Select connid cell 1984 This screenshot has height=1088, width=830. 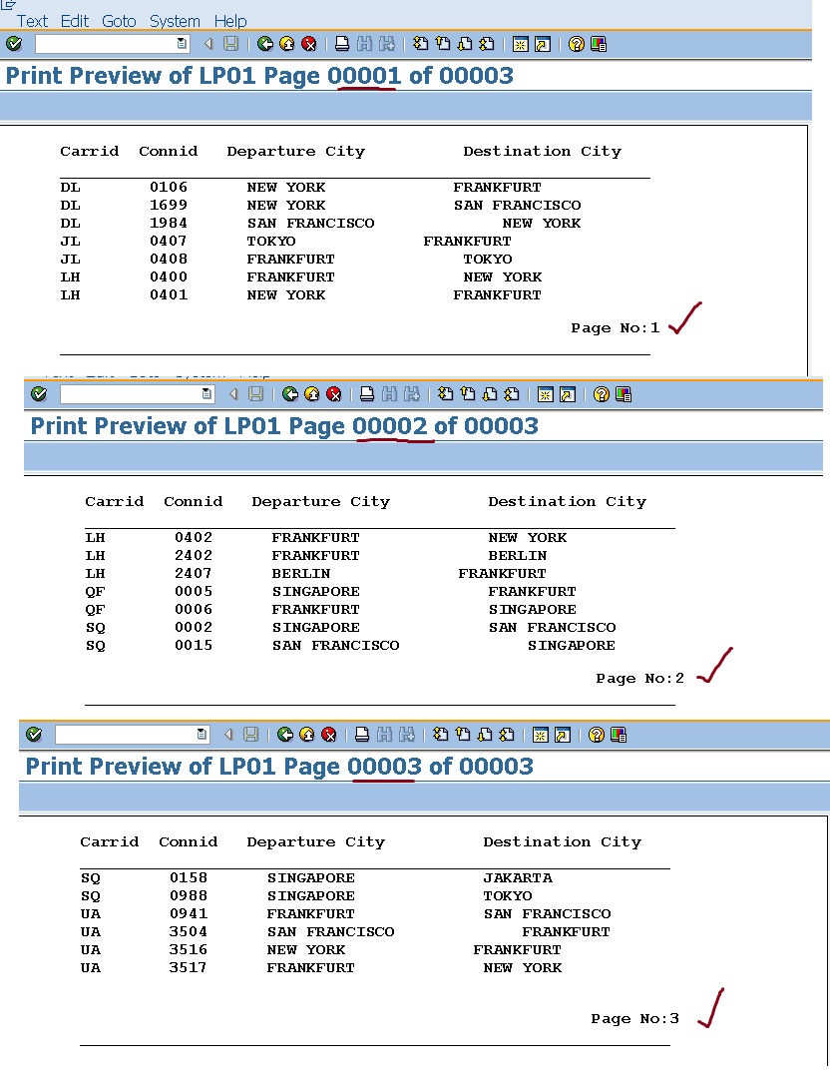coord(169,224)
